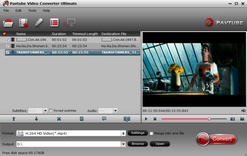This screenshot has height=156, width=247.
Task: Click the film icon of TRANSFORMERS row
Action: point(13,52)
